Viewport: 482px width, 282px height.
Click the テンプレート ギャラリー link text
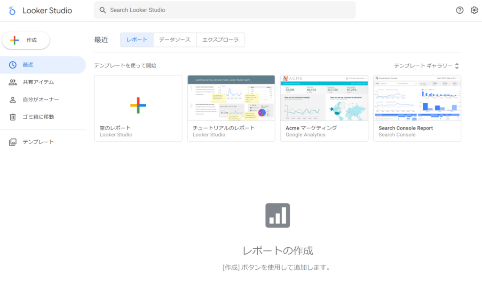coord(423,66)
